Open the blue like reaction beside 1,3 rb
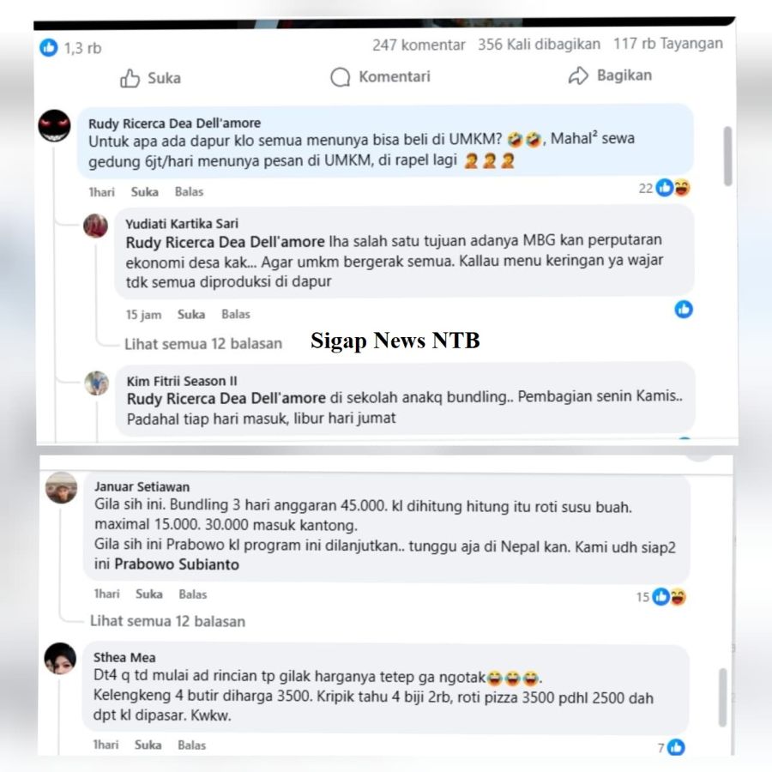The width and height of the screenshot is (772, 772). tap(49, 48)
